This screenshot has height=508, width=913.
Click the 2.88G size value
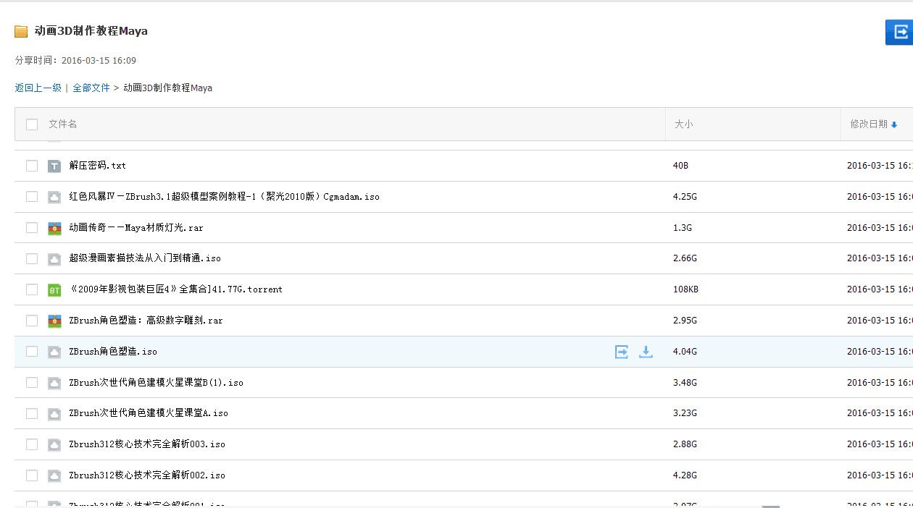point(685,444)
